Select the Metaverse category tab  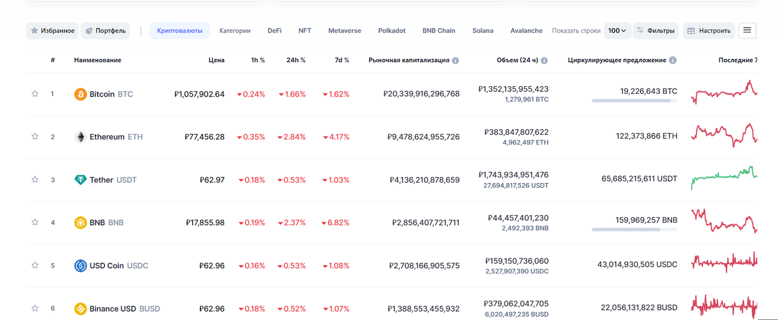pos(345,30)
